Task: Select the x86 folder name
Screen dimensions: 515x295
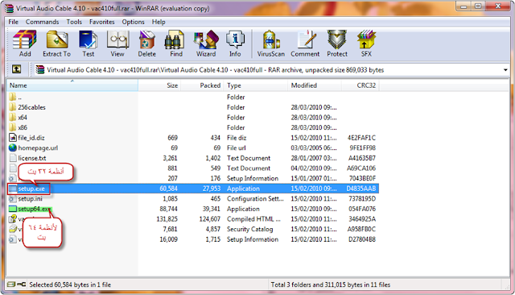Action: pos(23,127)
